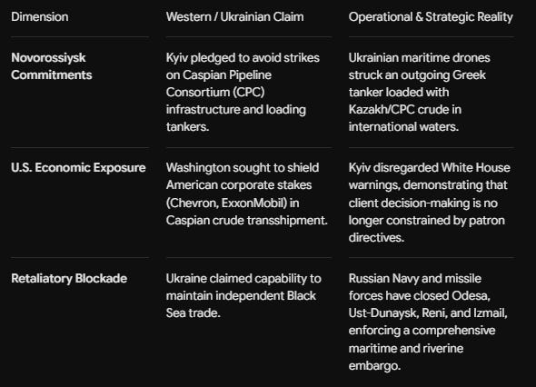Click the text Ust-Dunaysk, Reni, and Izmail
Image resolution: width=536 pixels, height=387 pixels.
tap(428, 313)
